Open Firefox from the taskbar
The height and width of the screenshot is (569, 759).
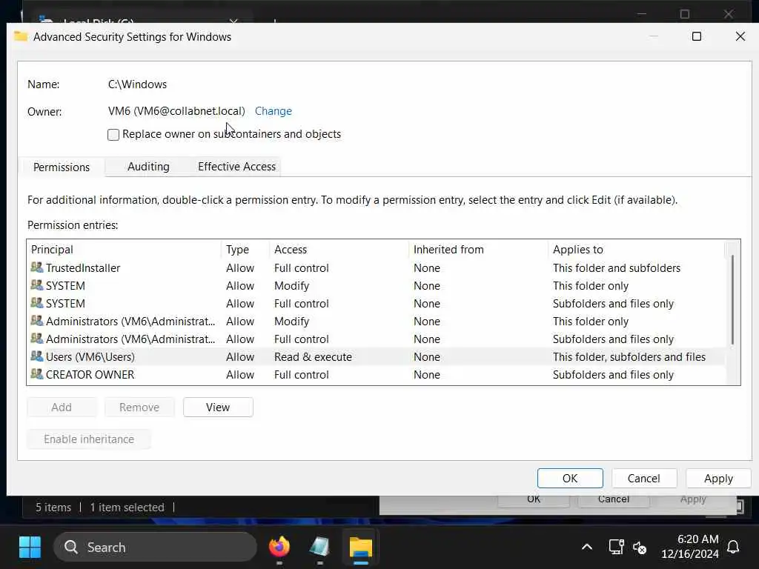[x=279, y=548]
